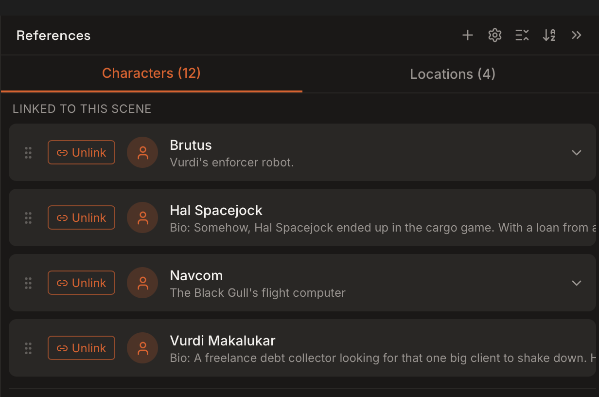Unlink Vurdi Makalukar from this scene
The height and width of the screenshot is (397, 599).
click(x=81, y=348)
